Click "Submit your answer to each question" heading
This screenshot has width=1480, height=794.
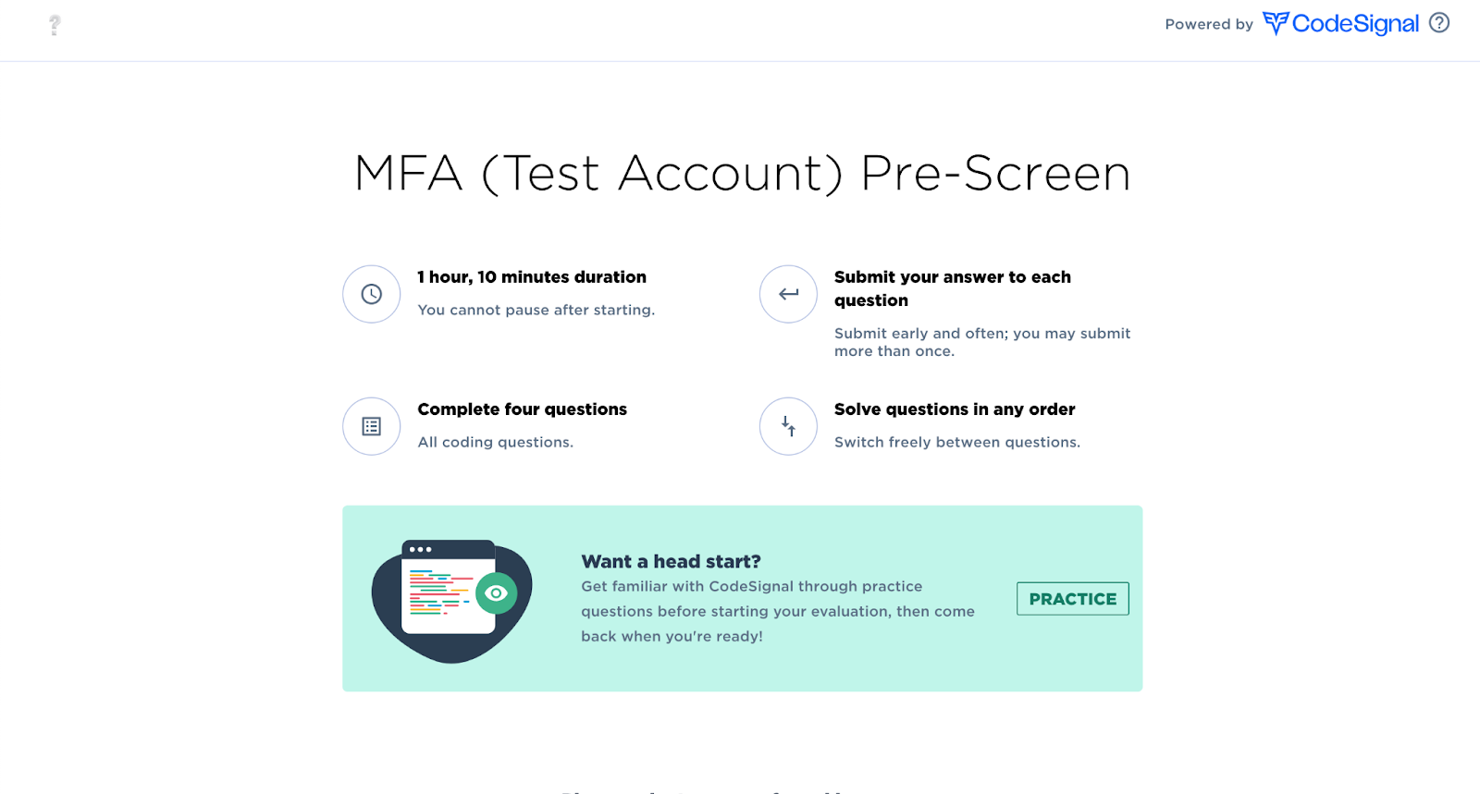point(953,288)
